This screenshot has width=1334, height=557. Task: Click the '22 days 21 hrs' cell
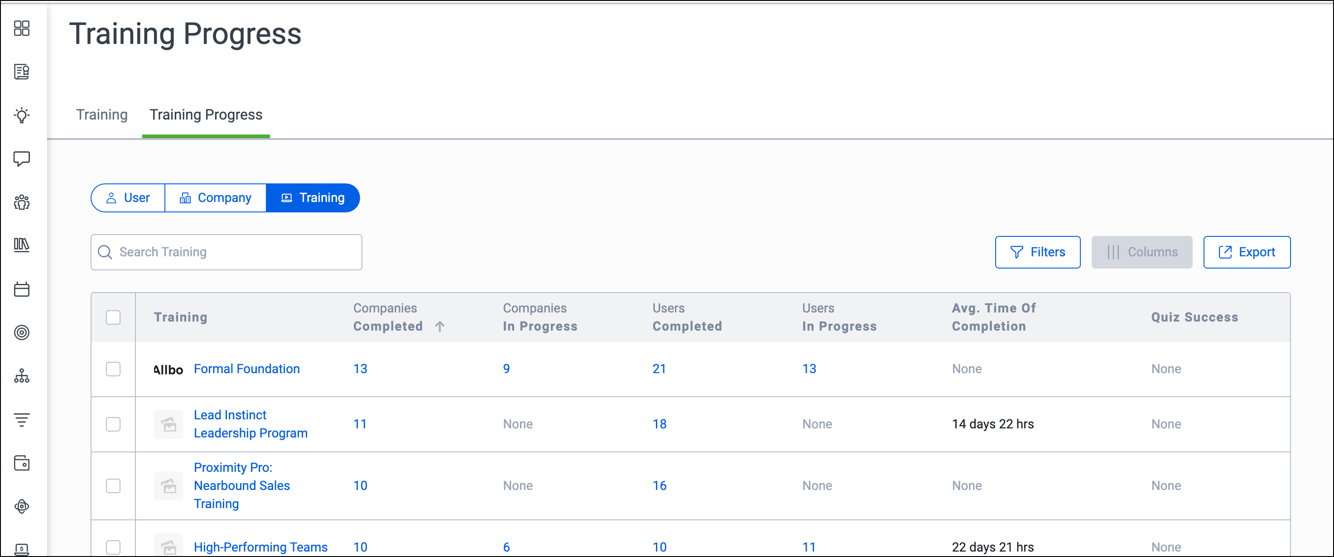coord(993,547)
